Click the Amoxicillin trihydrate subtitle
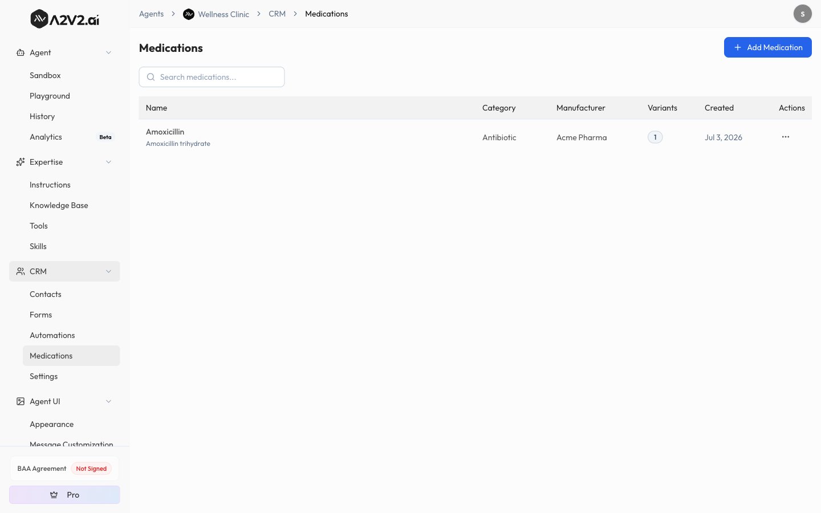Image resolution: width=821 pixels, height=513 pixels. pyautogui.click(x=178, y=144)
